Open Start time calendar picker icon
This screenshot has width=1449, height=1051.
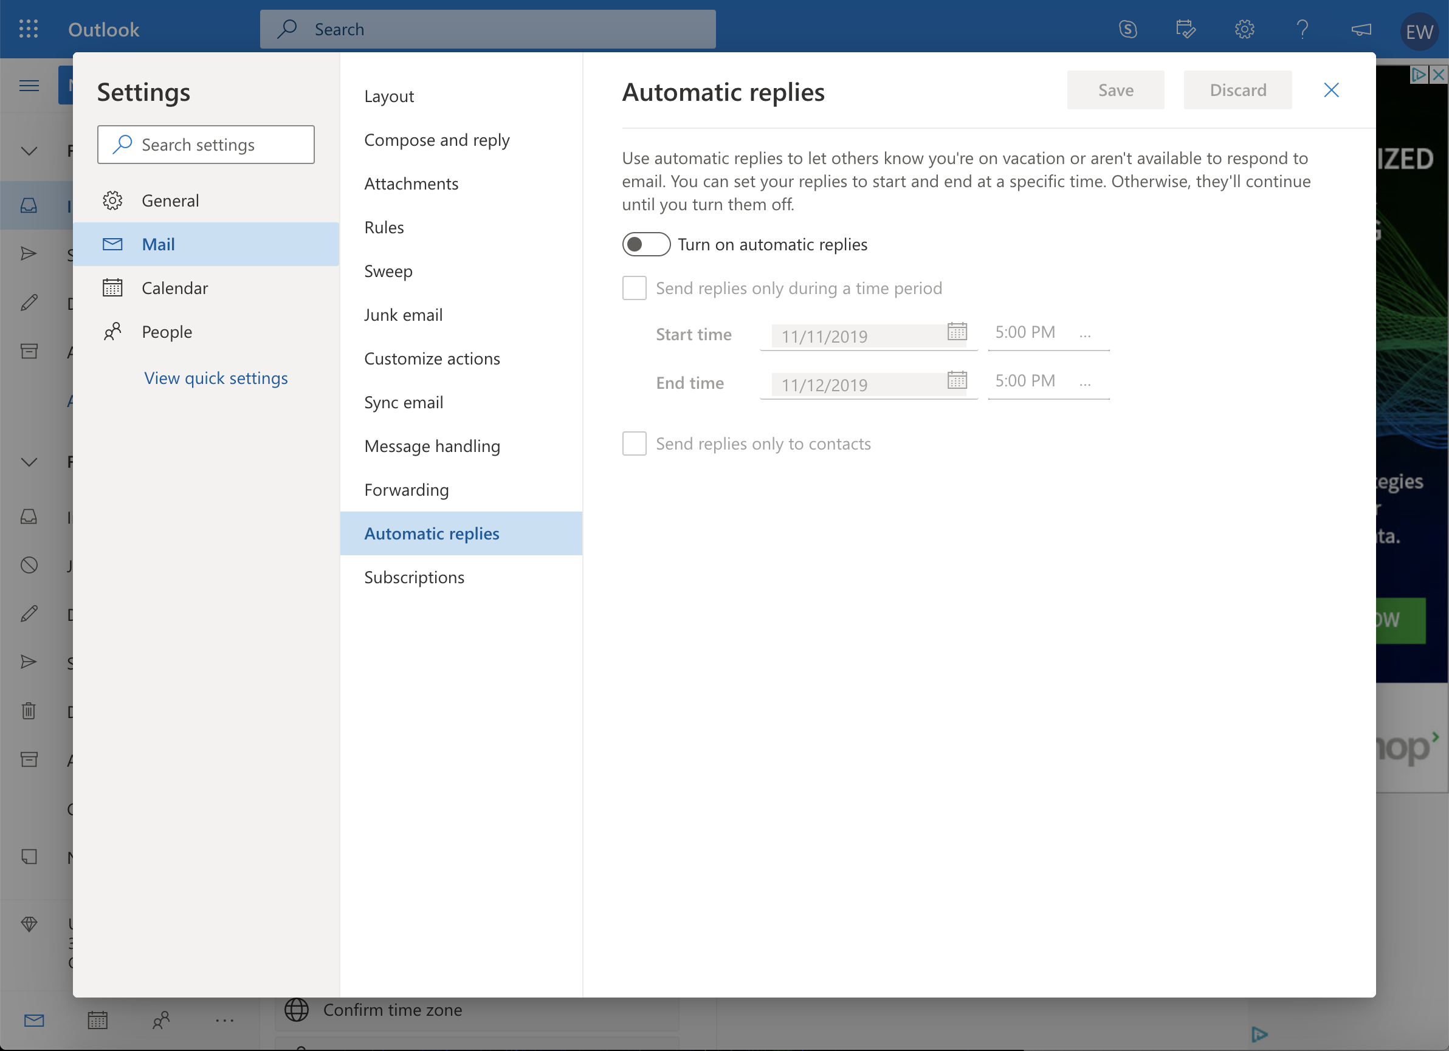[957, 331]
